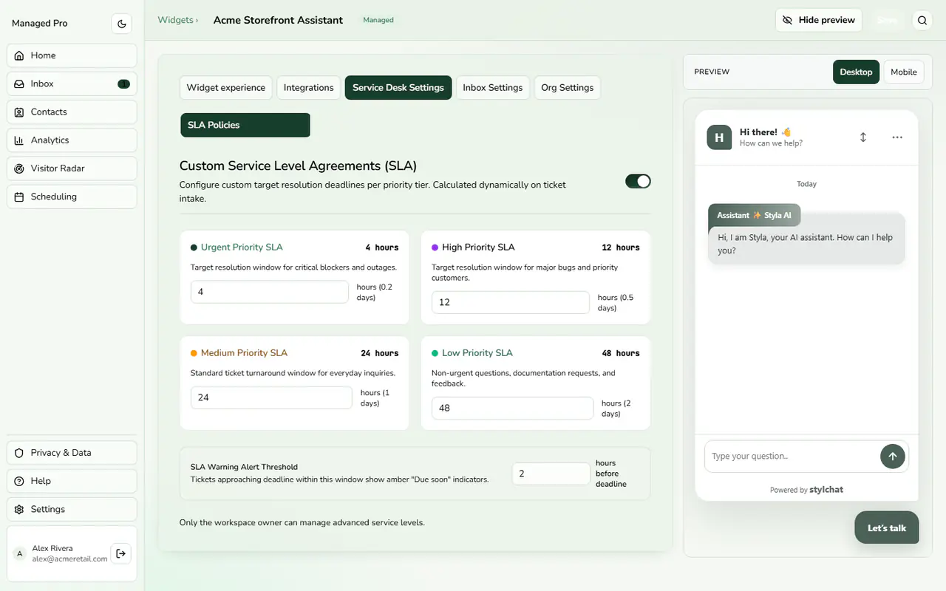
Task: Click the faded Save button in the header
Action: click(x=888, y=21)
